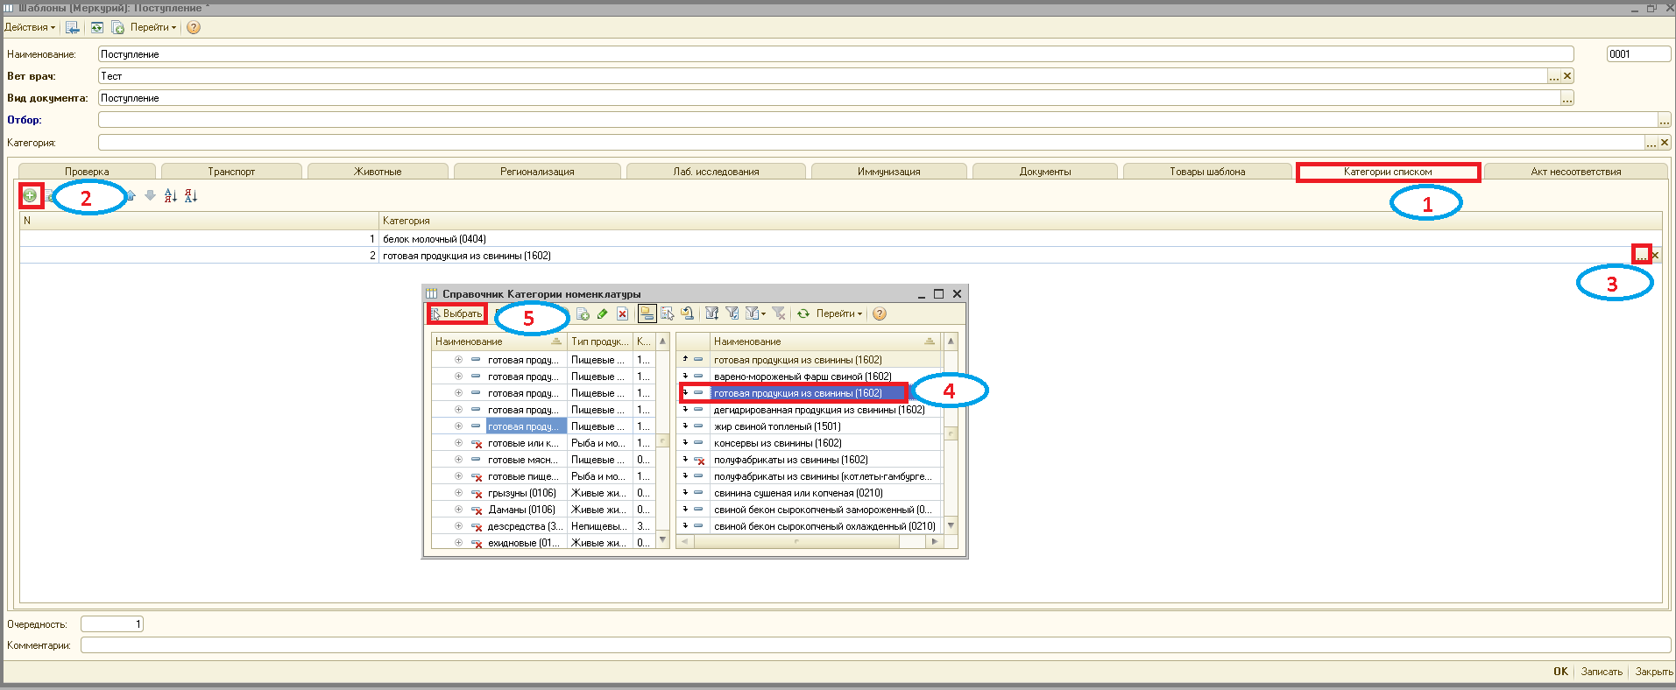Open the Перейти dropdown in main toolbar

pos(152,27)
